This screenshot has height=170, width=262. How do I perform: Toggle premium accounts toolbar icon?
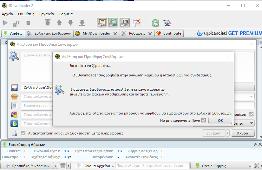(124, 23)
